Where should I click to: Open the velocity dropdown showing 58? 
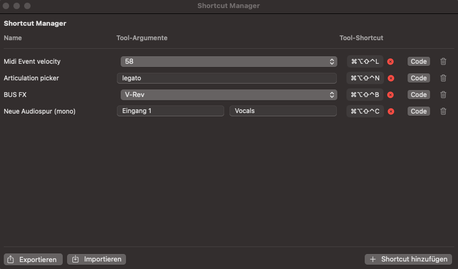(x=228, y=62)
